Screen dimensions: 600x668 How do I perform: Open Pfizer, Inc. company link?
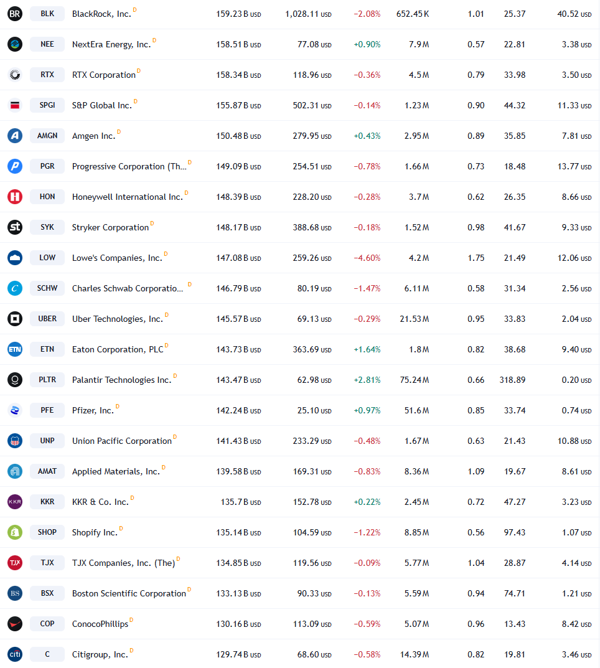(x=93, y=411)
